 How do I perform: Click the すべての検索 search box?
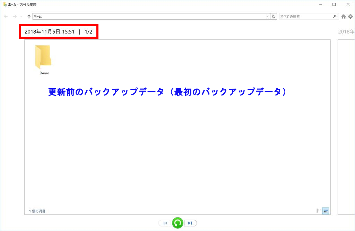(305, 16)
